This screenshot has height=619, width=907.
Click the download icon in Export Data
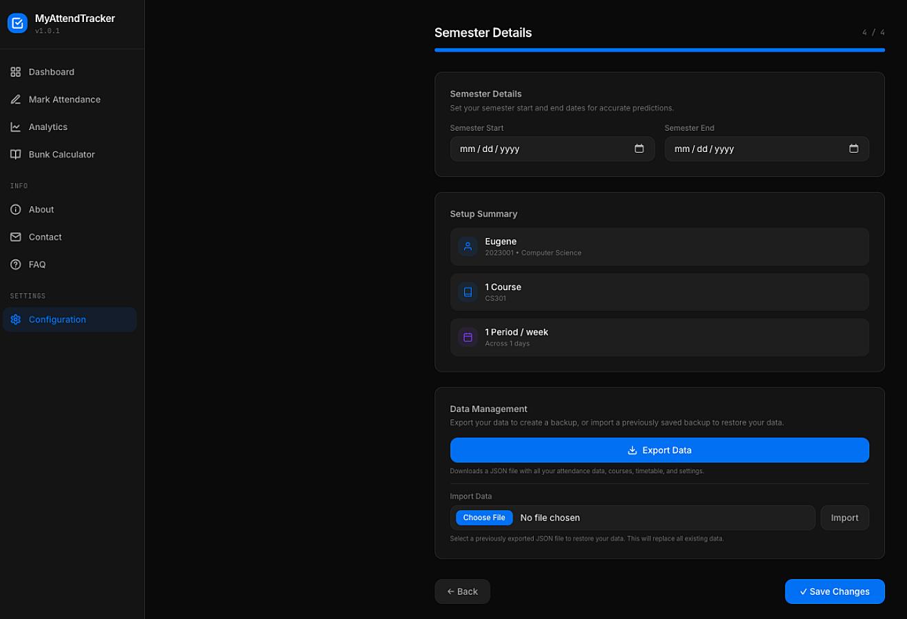632,450
